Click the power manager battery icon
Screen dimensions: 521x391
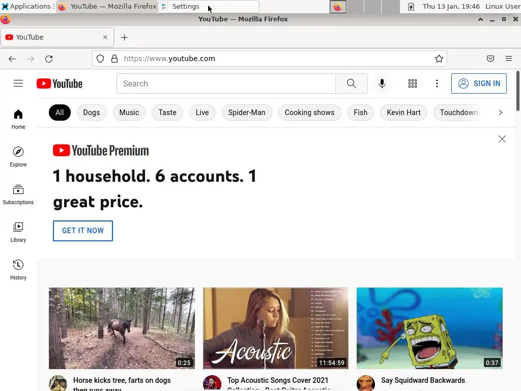point(411,6)
